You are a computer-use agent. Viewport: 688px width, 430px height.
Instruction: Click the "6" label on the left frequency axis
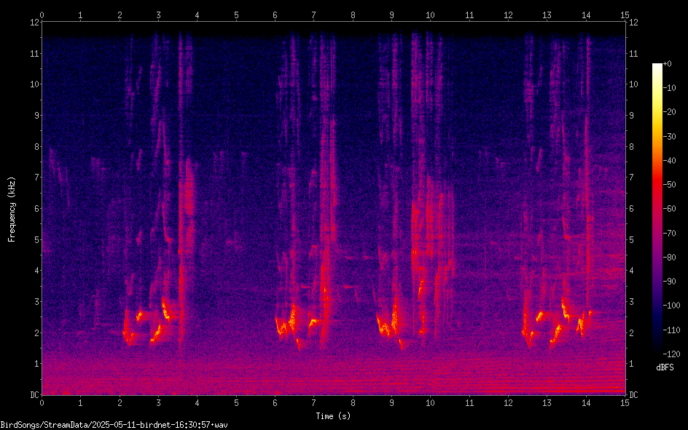tap(37, 208)
